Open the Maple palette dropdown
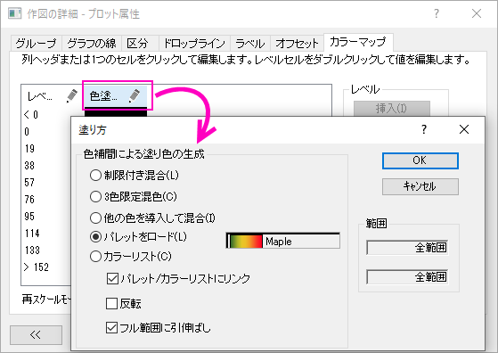Screen dimensions: 498x353 282,241
